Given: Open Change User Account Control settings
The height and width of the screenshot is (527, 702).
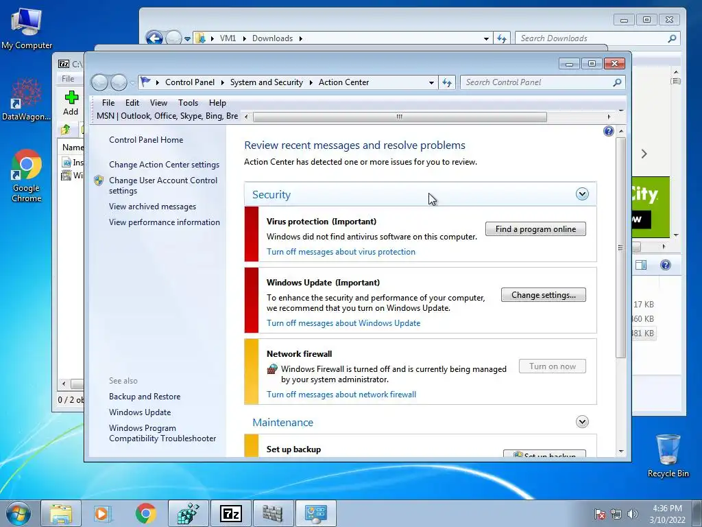Looking at the screenshot, I should click(163, 185).
